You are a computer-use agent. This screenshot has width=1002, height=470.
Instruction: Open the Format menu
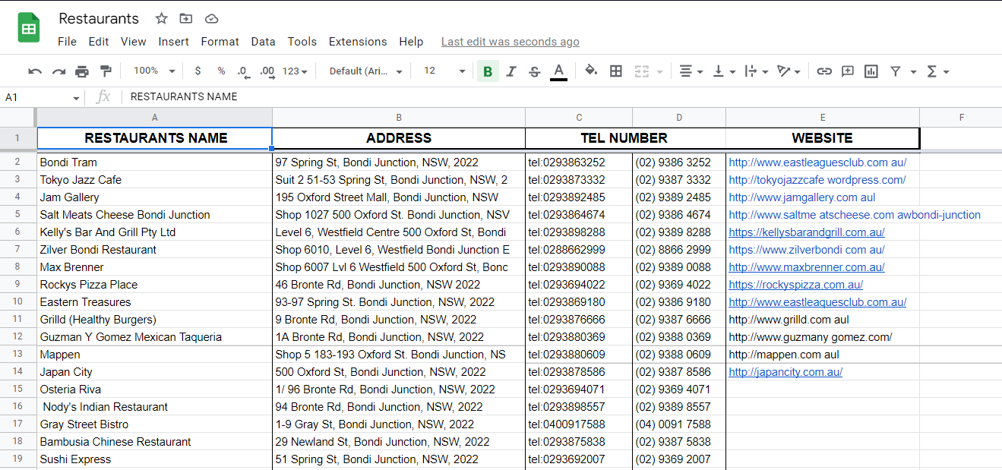click(x=220, y=42)
